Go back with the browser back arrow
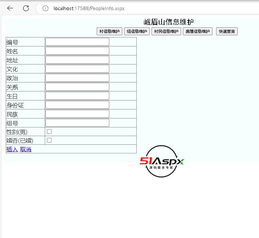 [10, 8]
